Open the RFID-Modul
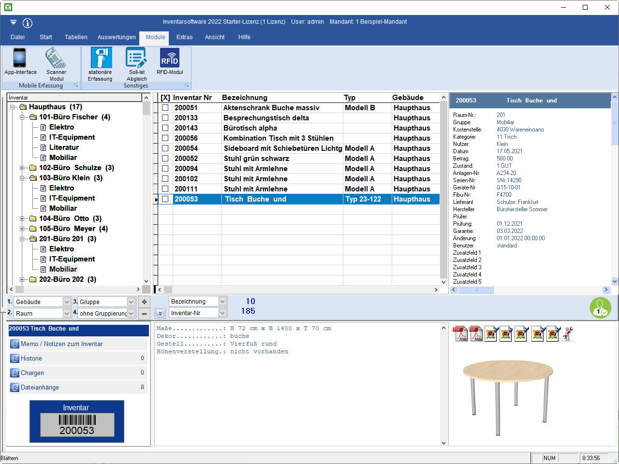 tap(170, 61)
